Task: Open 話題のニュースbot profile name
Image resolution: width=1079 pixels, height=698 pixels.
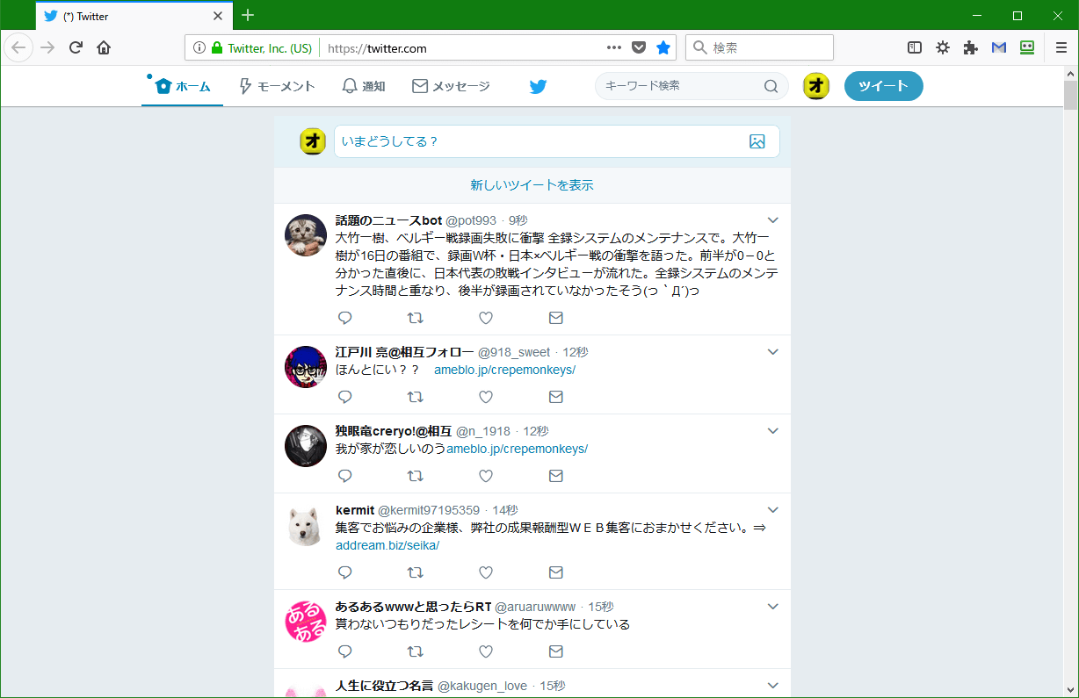Action: pos(388,220)
